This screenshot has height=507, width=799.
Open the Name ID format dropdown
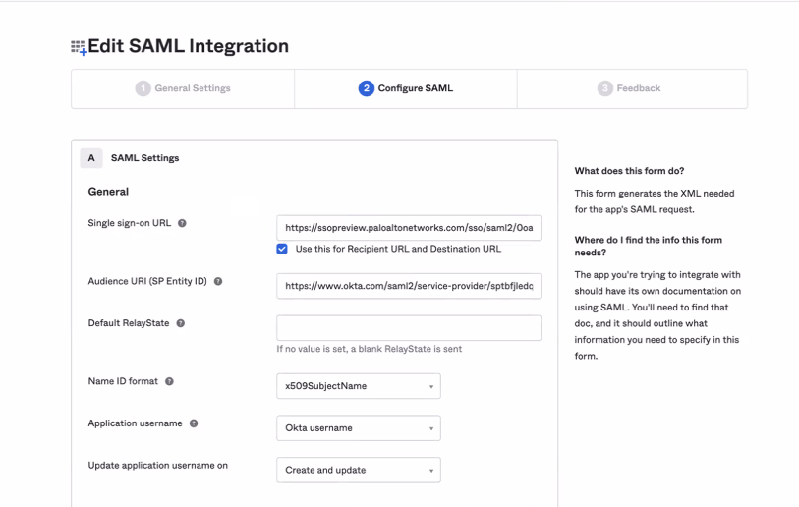(x=358, y=386)
